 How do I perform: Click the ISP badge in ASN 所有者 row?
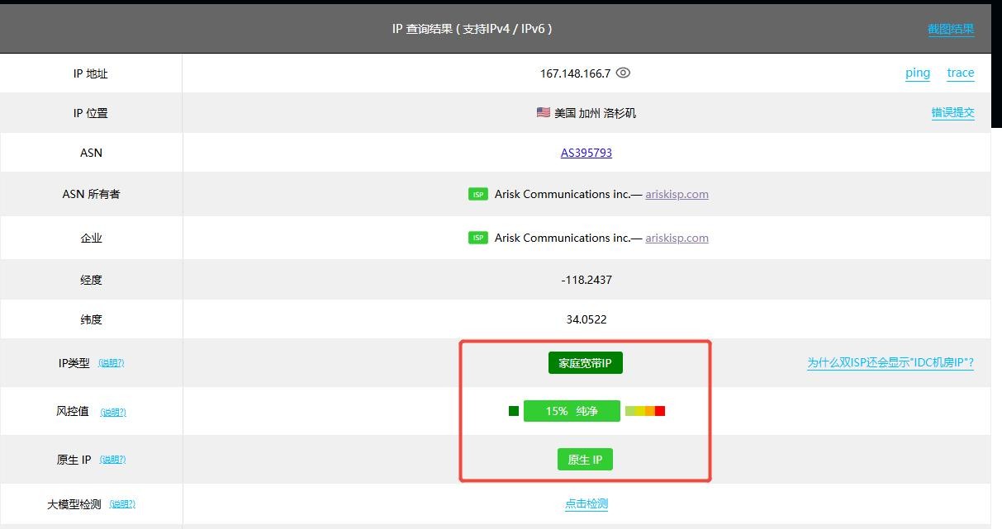(479, 194)
